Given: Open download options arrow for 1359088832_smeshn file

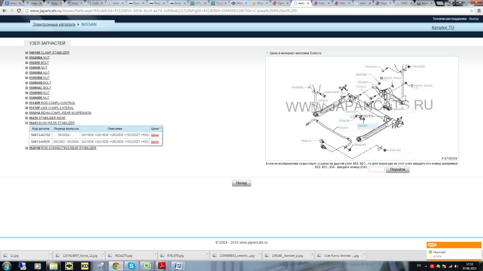Looking at the screenshot, I should coord(260,255).
